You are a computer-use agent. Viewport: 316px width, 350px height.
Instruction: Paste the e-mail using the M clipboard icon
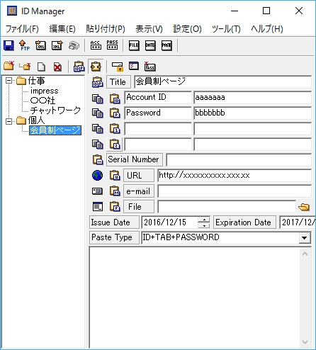[115, 191]
